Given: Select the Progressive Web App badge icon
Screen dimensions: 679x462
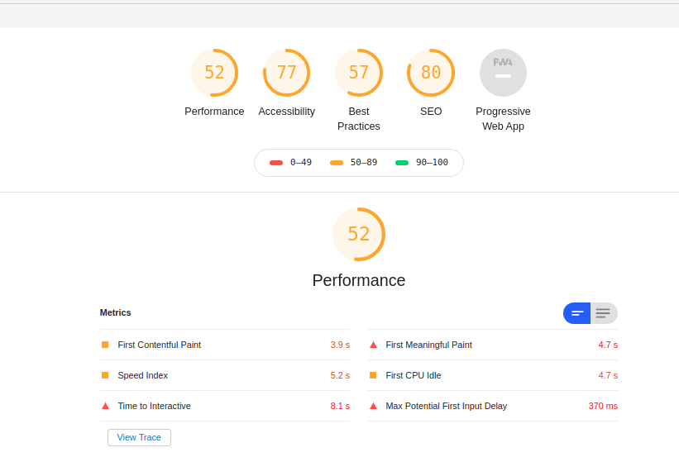Looking at the screenshot, I should (x=503, y=73).
